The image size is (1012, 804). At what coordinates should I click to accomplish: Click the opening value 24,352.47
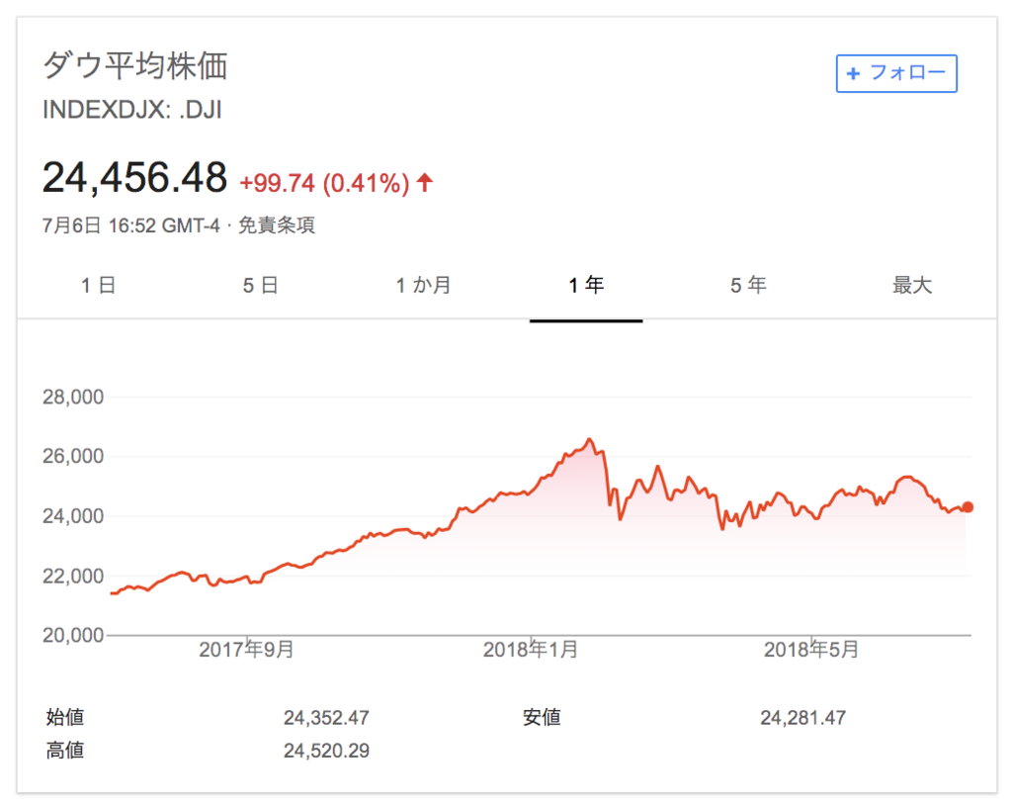click(326, 717)
